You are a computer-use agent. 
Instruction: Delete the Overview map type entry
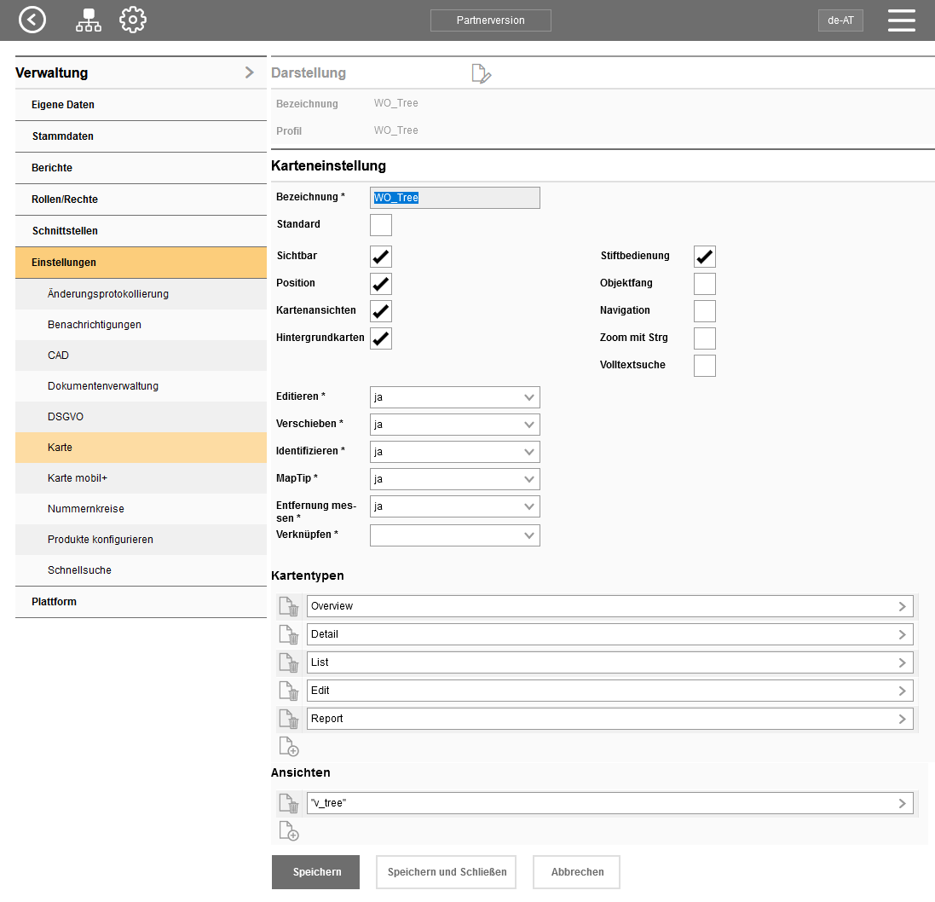(x=290, y=607)
